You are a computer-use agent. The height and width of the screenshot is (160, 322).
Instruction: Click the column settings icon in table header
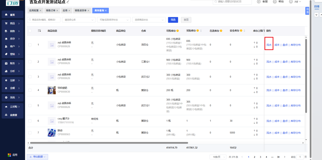click(x=39, y=31)
